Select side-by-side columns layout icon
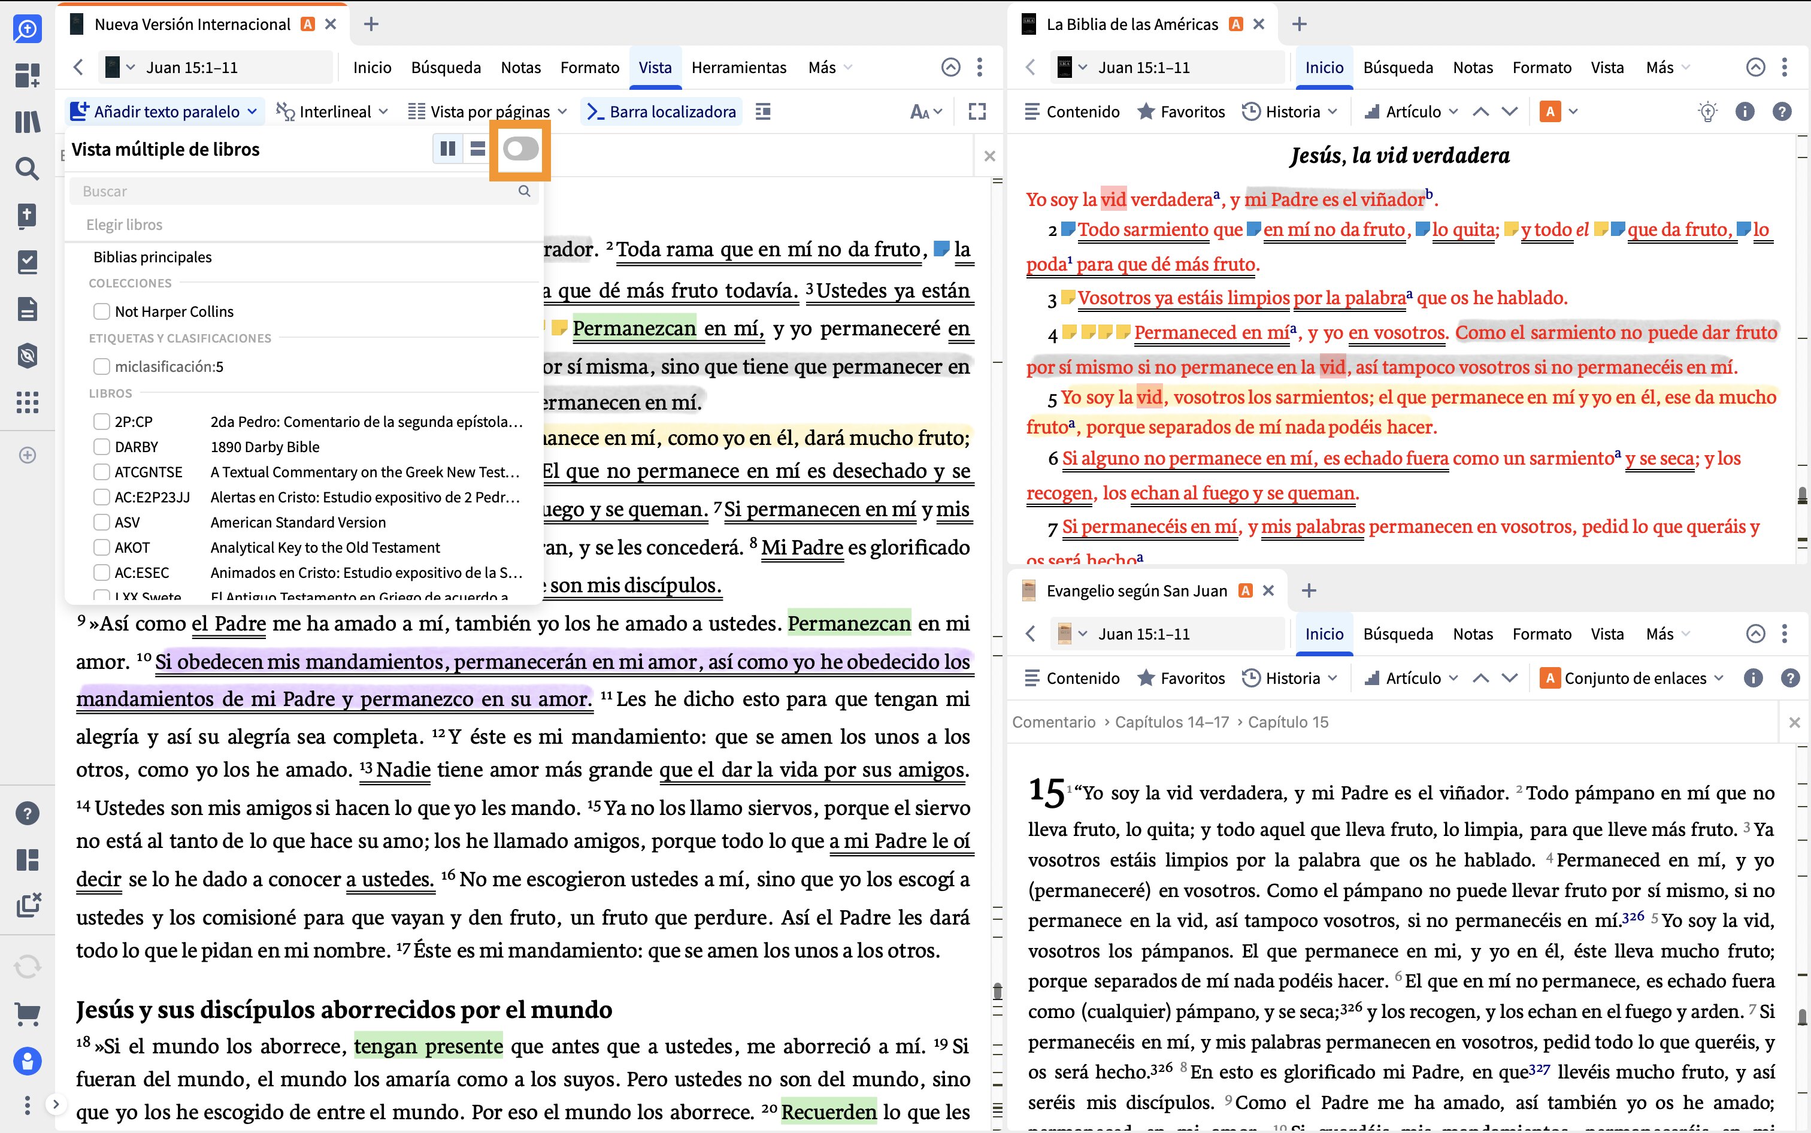1811x1133 pixels. pos(447,149)
